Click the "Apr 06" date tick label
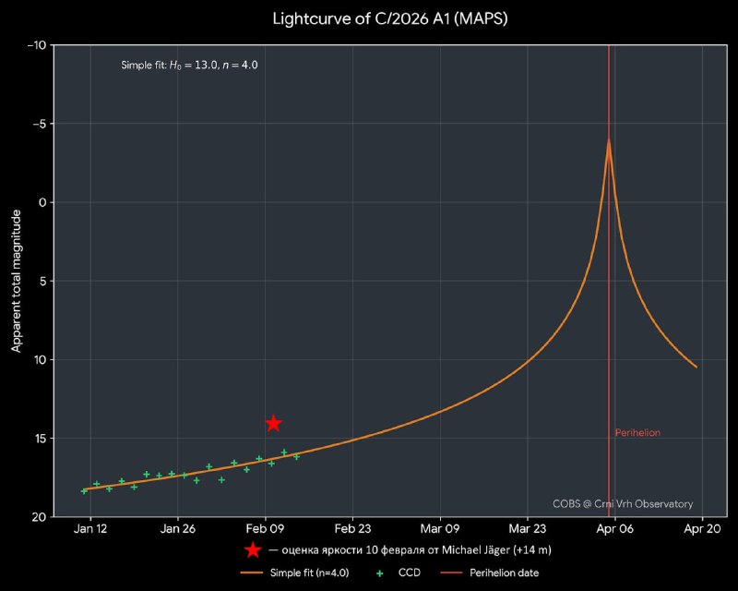738x591 pixels. [x=614, y=529]
